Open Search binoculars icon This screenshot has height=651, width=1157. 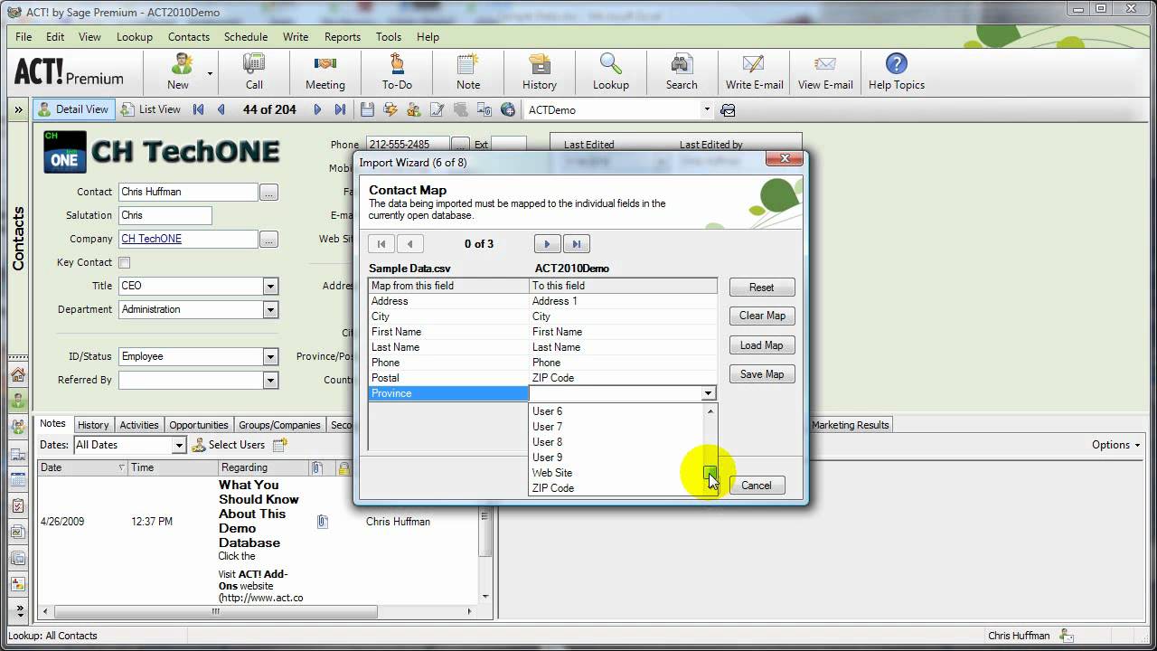coord(682,64)
